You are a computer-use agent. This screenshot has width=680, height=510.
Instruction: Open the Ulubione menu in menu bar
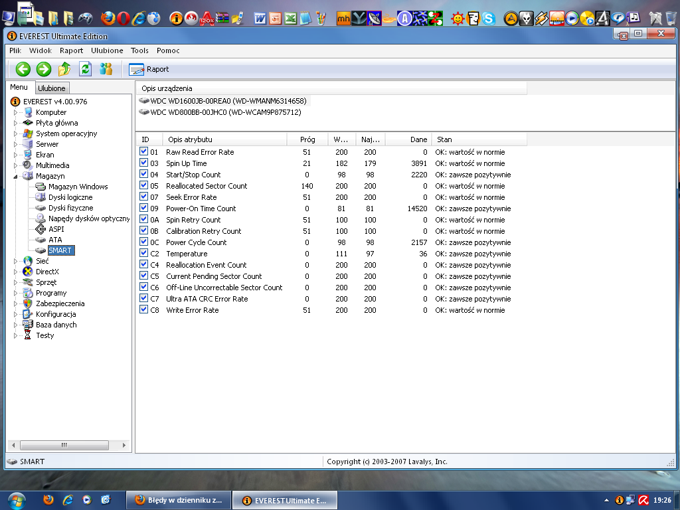107,50
